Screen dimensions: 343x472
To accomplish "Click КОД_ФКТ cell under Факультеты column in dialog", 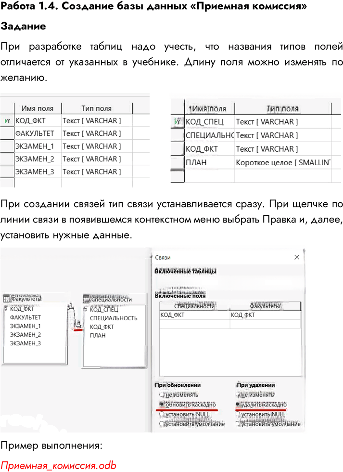I will pyautogui.click(x=265, y=315).
